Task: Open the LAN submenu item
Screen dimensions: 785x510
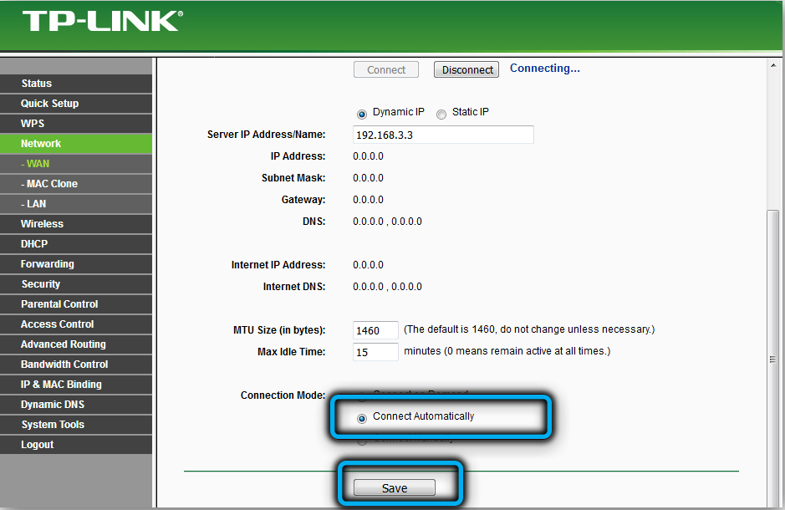Action: click(x=76, y=204)
